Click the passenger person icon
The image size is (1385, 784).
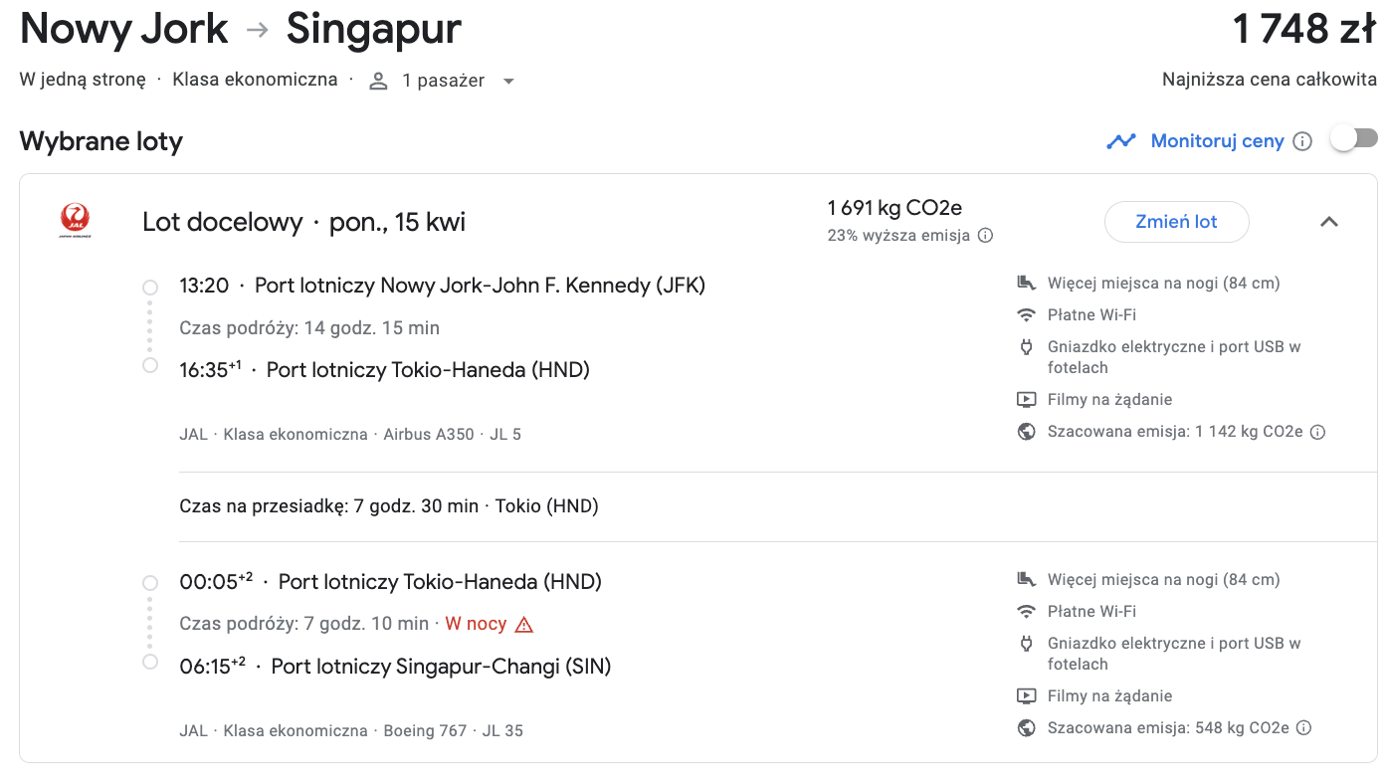[x=378, y=81]
